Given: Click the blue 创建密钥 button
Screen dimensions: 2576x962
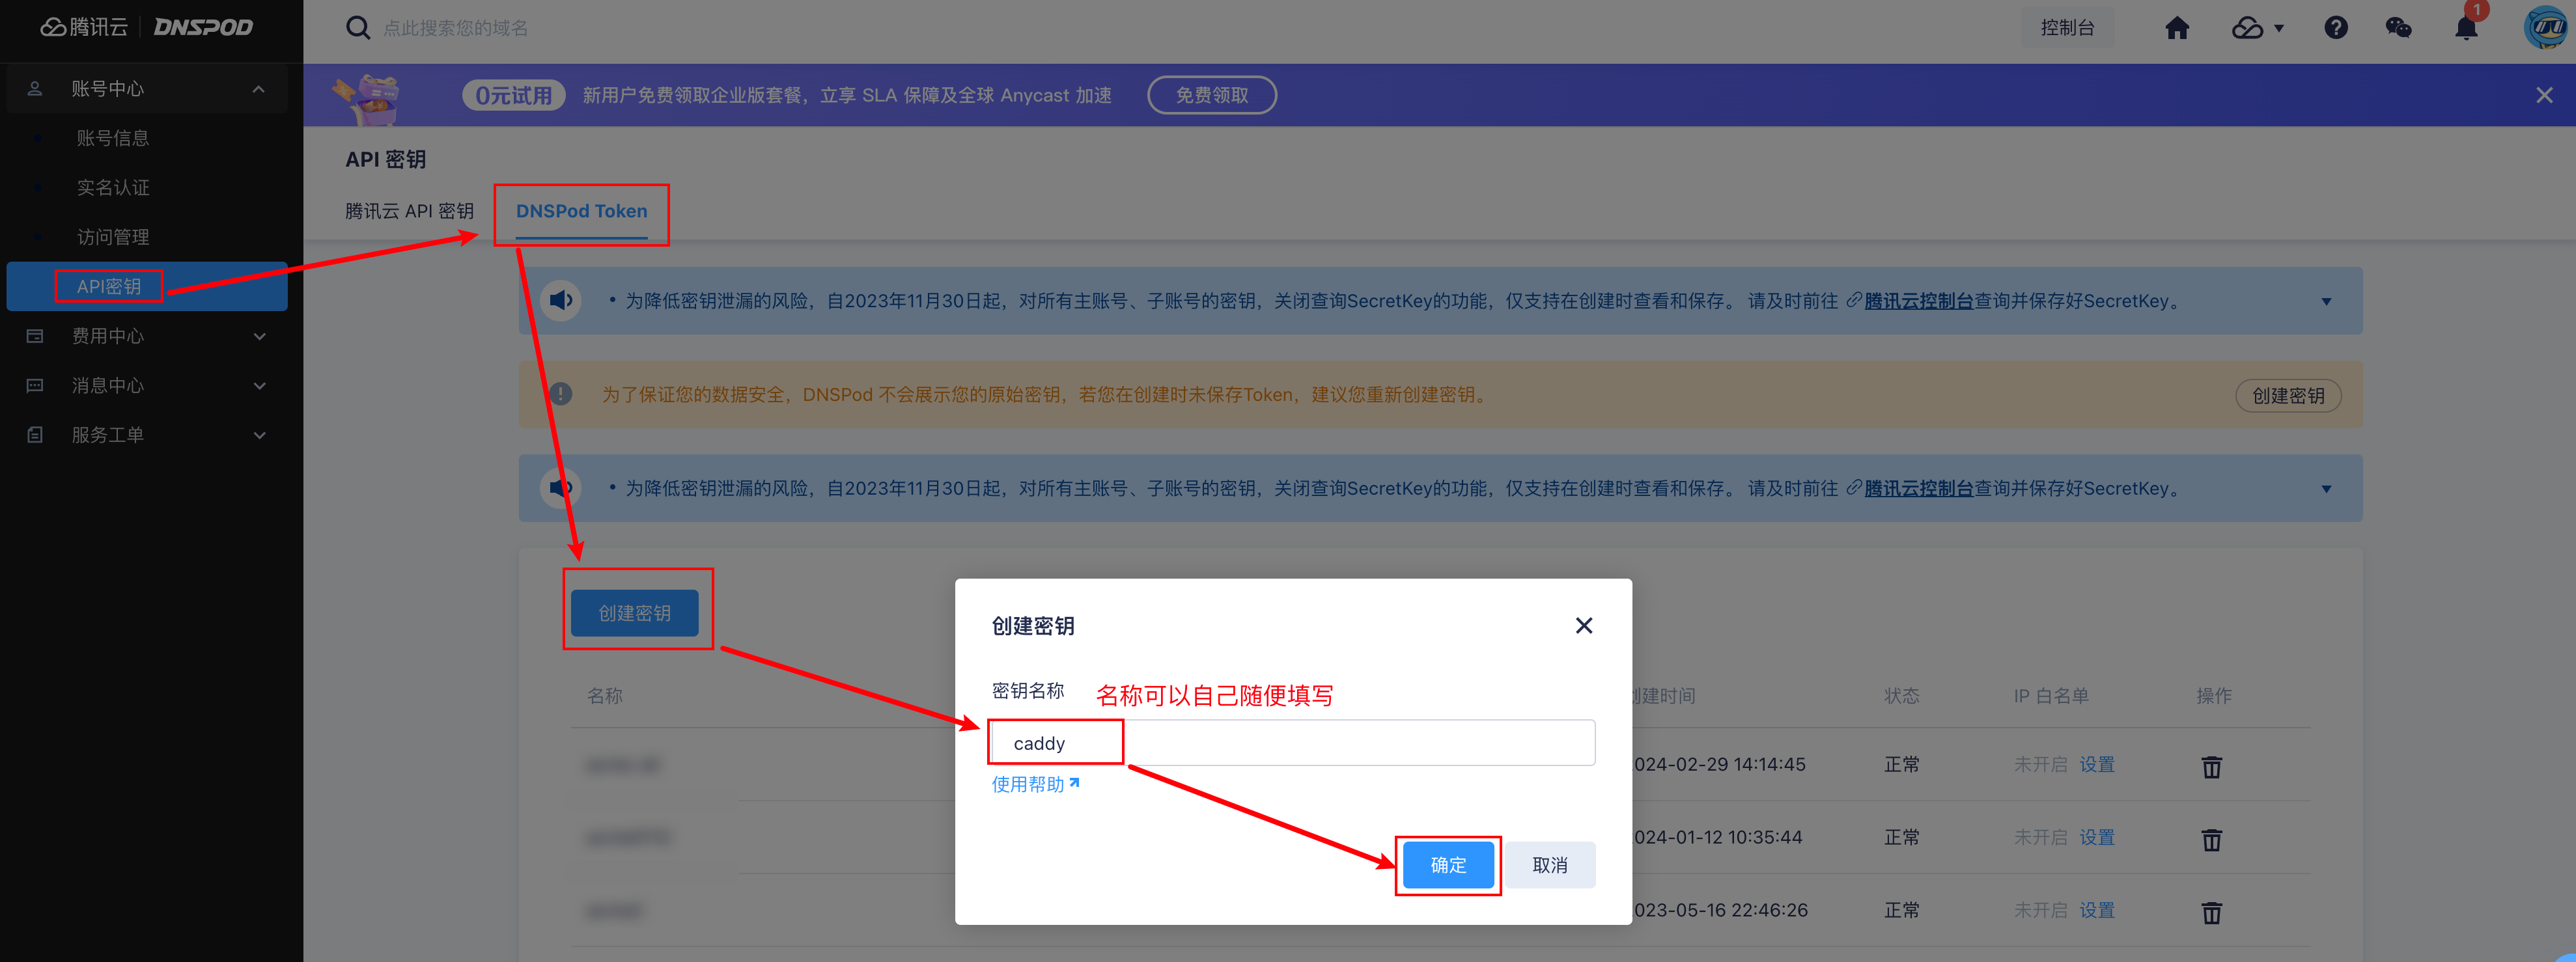Looking at the screenshot, I should pyautogui.click(x=634, y=613).
